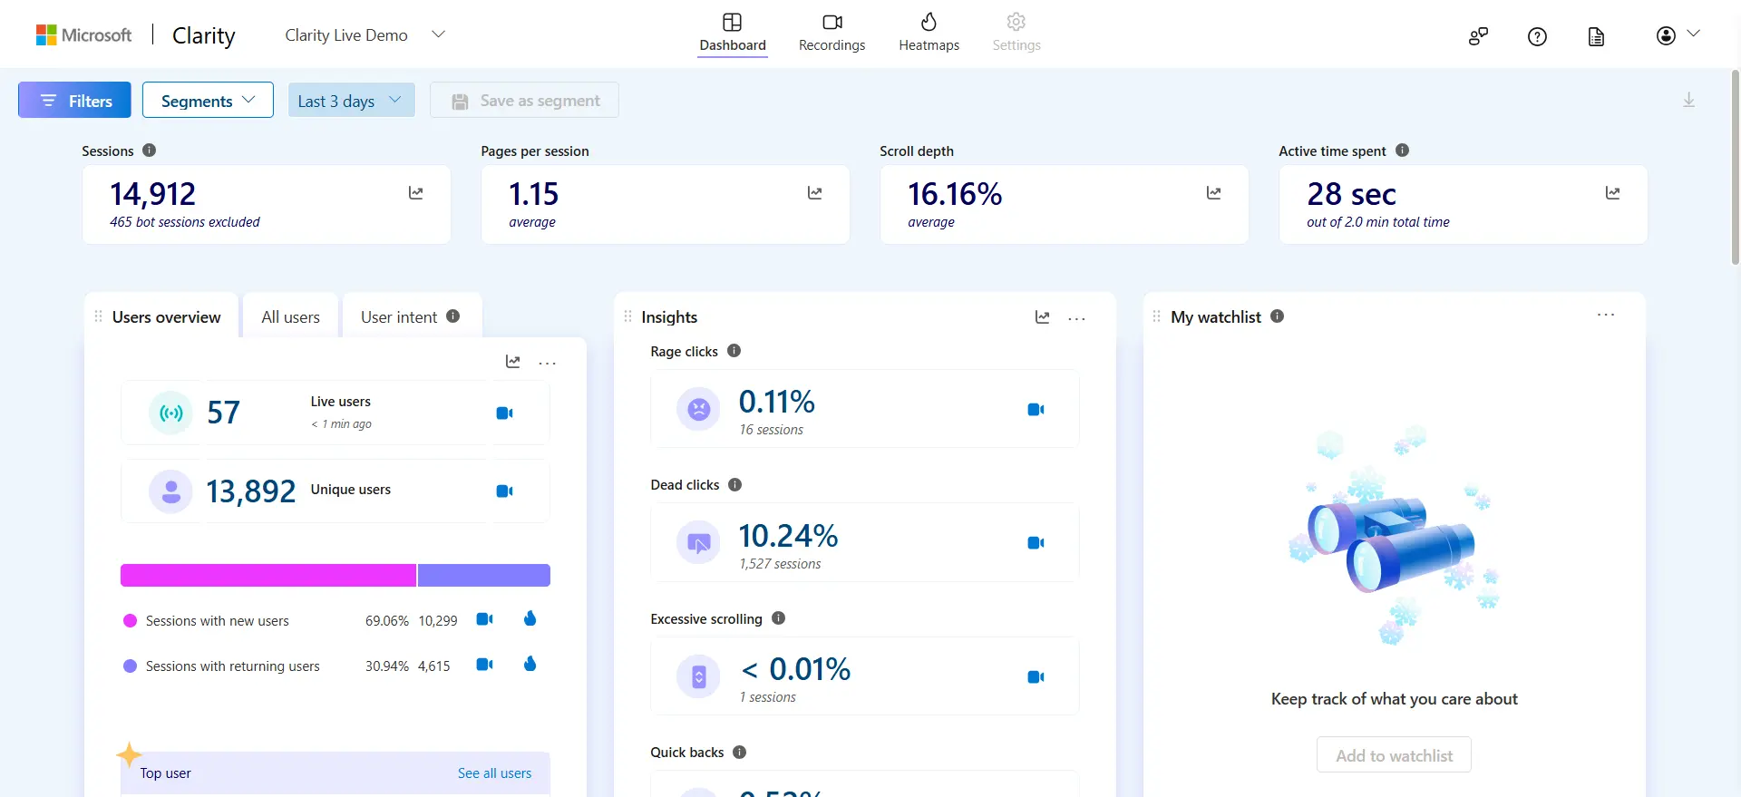Click the Clarity product name

(x=204, y=35)
